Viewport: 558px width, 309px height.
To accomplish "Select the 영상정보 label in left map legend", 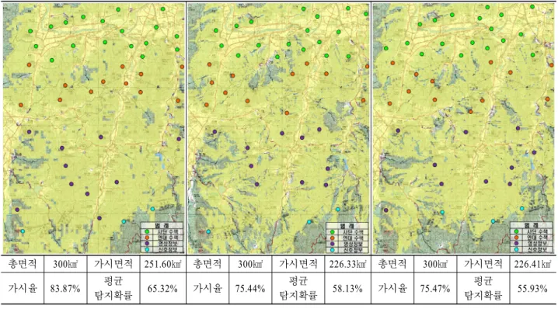I will (168, 243).
